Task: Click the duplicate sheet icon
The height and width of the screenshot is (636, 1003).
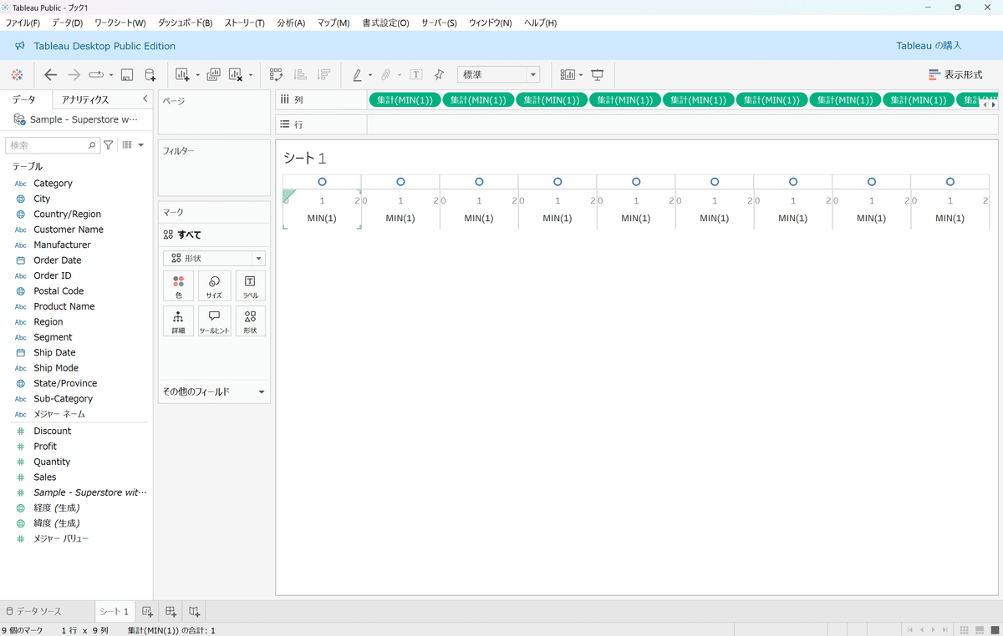Action: (213, 75)
